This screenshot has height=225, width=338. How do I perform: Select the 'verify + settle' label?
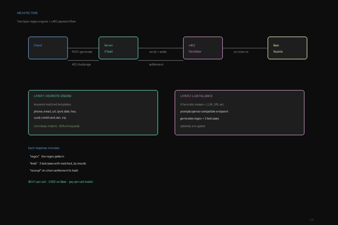point(158,52)
